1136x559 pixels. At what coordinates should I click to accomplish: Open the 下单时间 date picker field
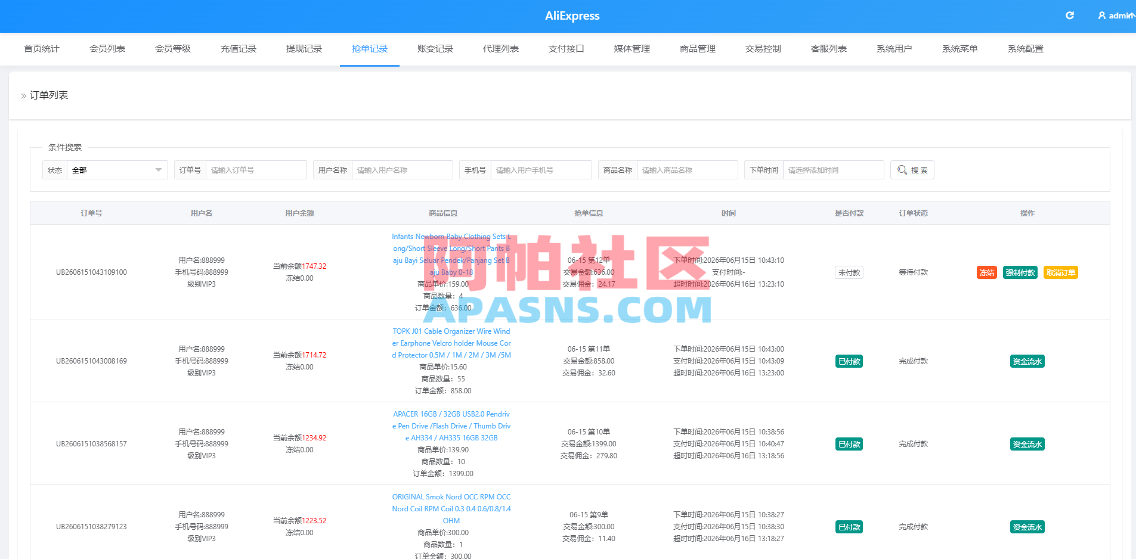[833, 170]
